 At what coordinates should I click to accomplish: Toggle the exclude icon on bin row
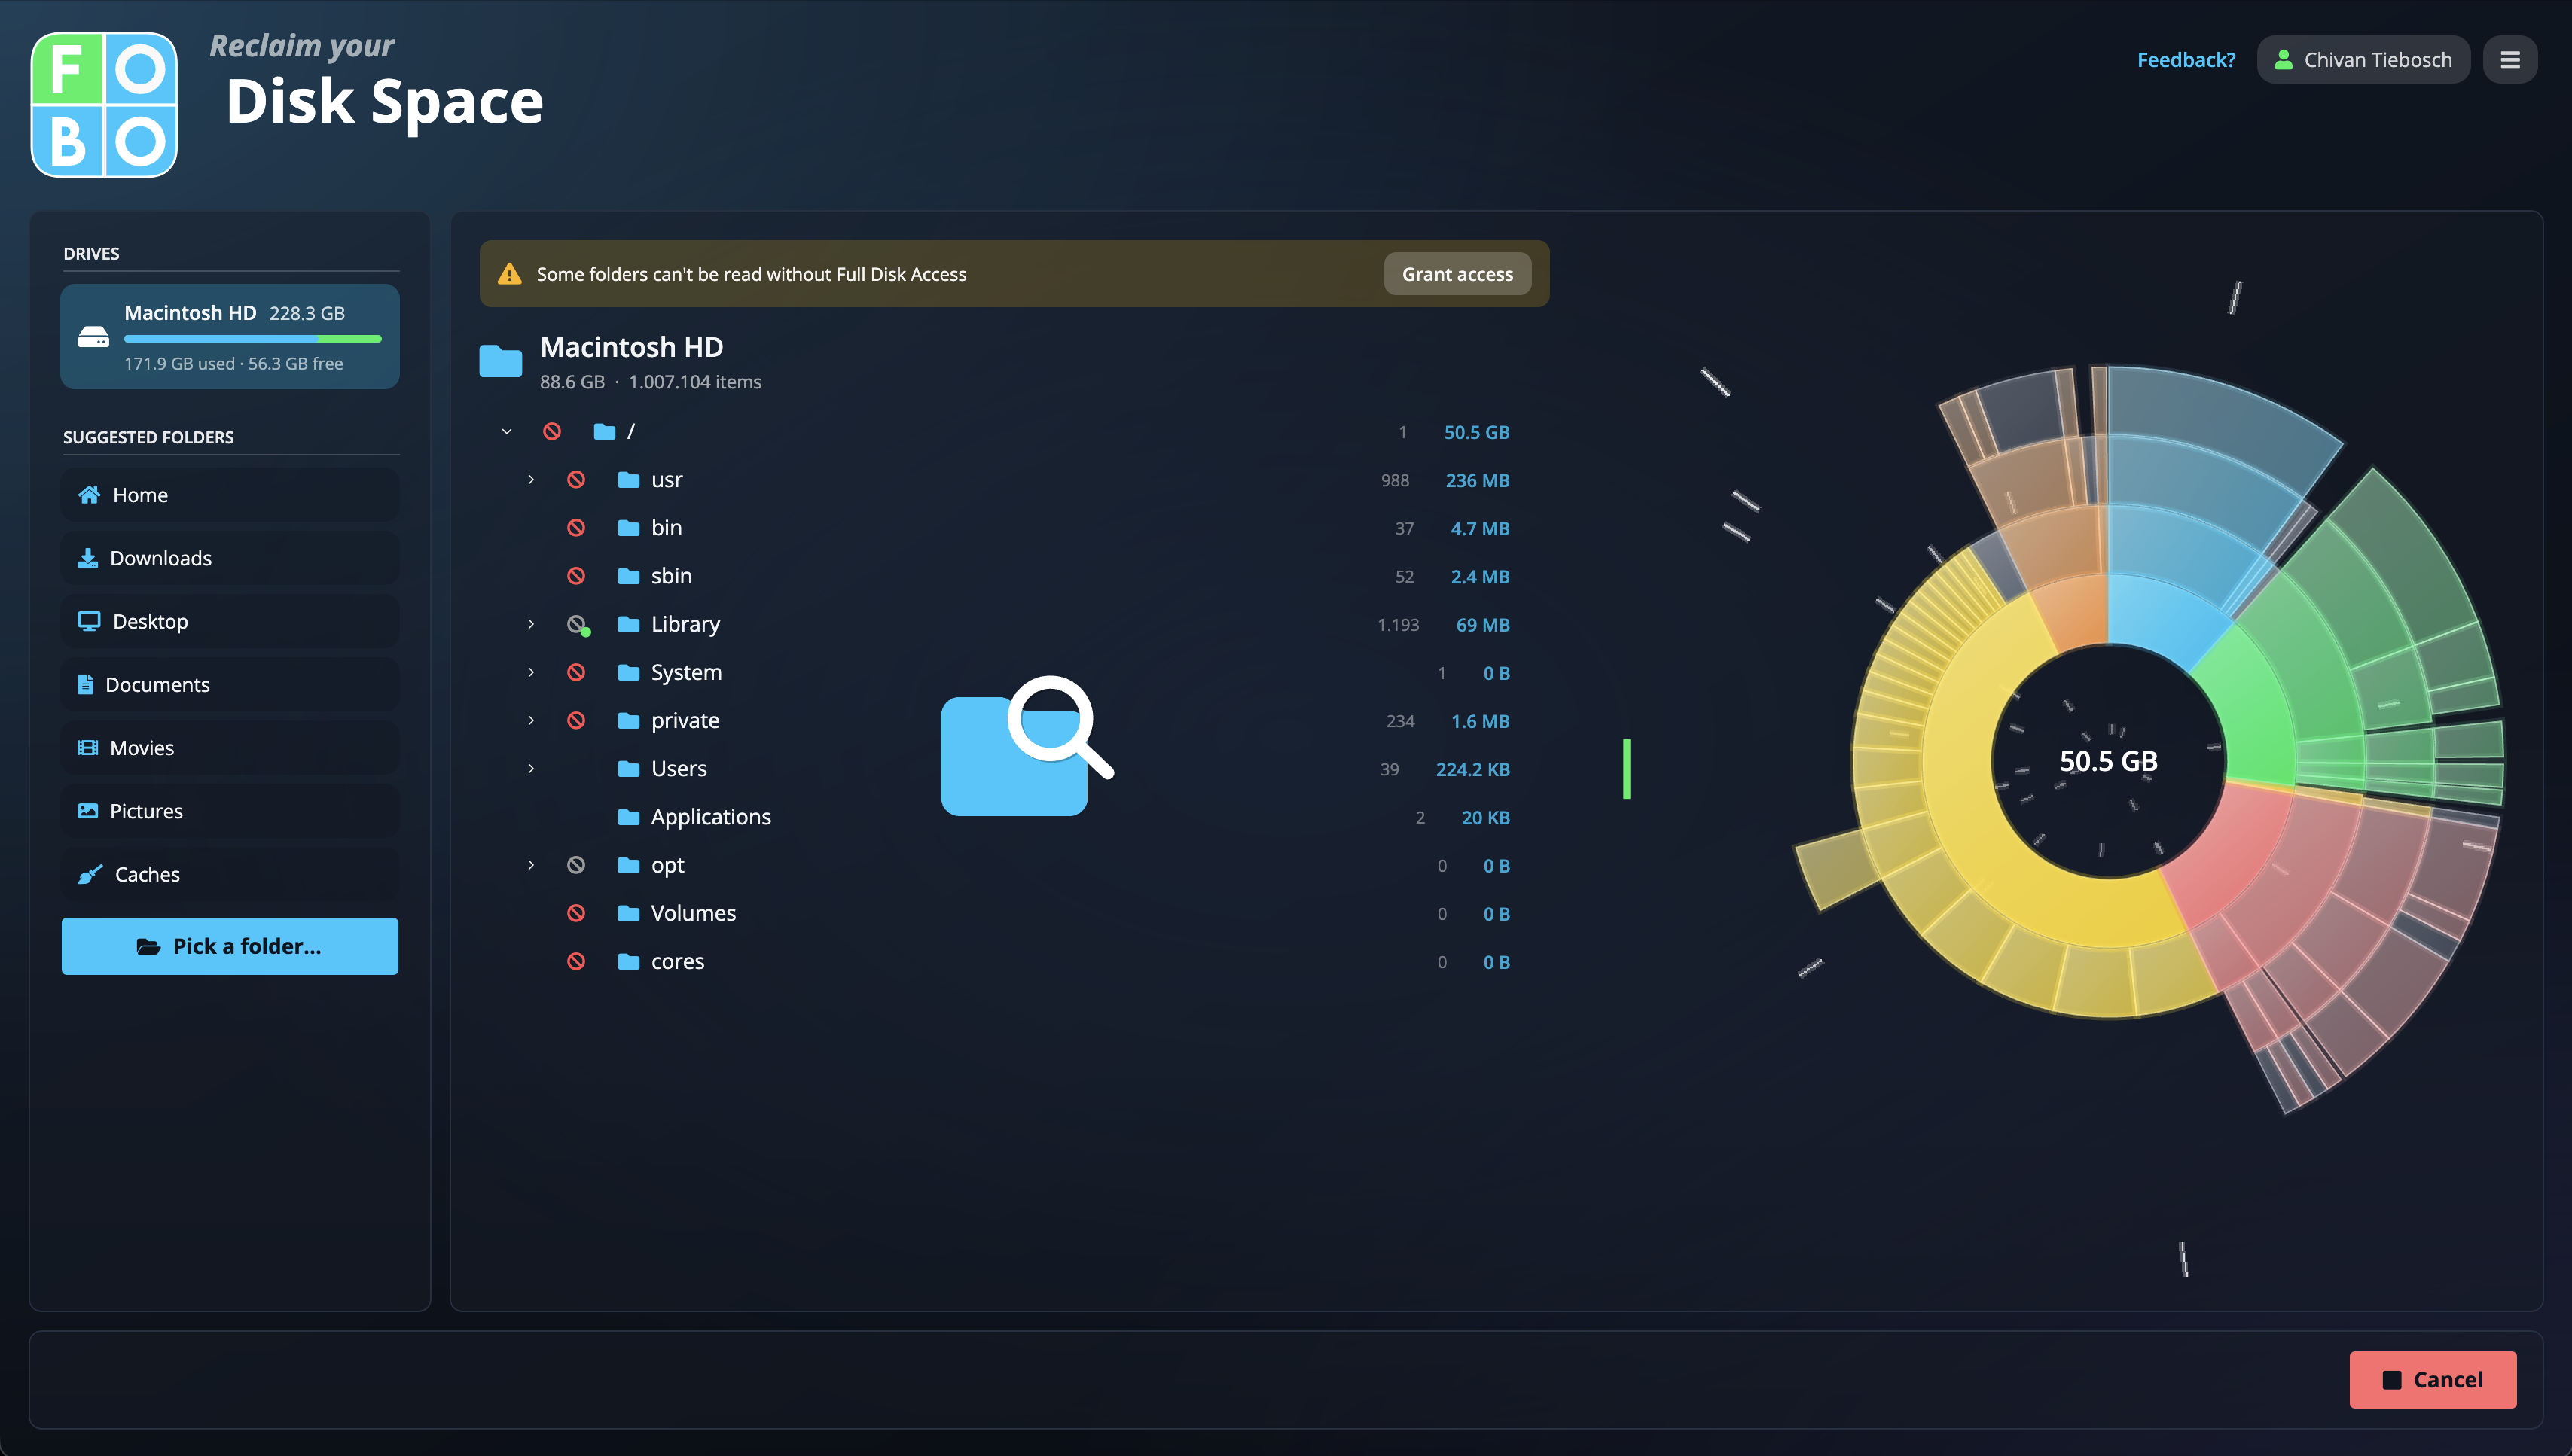[576, 528]
